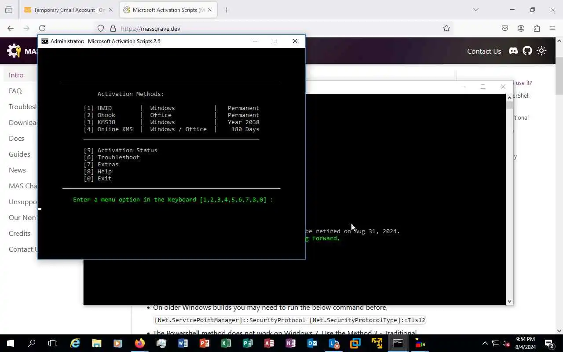Image resolution: width=563 pixels, height=352 pixels.
Task: Show hidden system tray icons chevron
Action: pos(485,343)
